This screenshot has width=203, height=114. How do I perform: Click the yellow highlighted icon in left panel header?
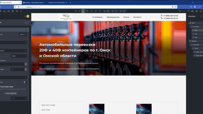28,16
